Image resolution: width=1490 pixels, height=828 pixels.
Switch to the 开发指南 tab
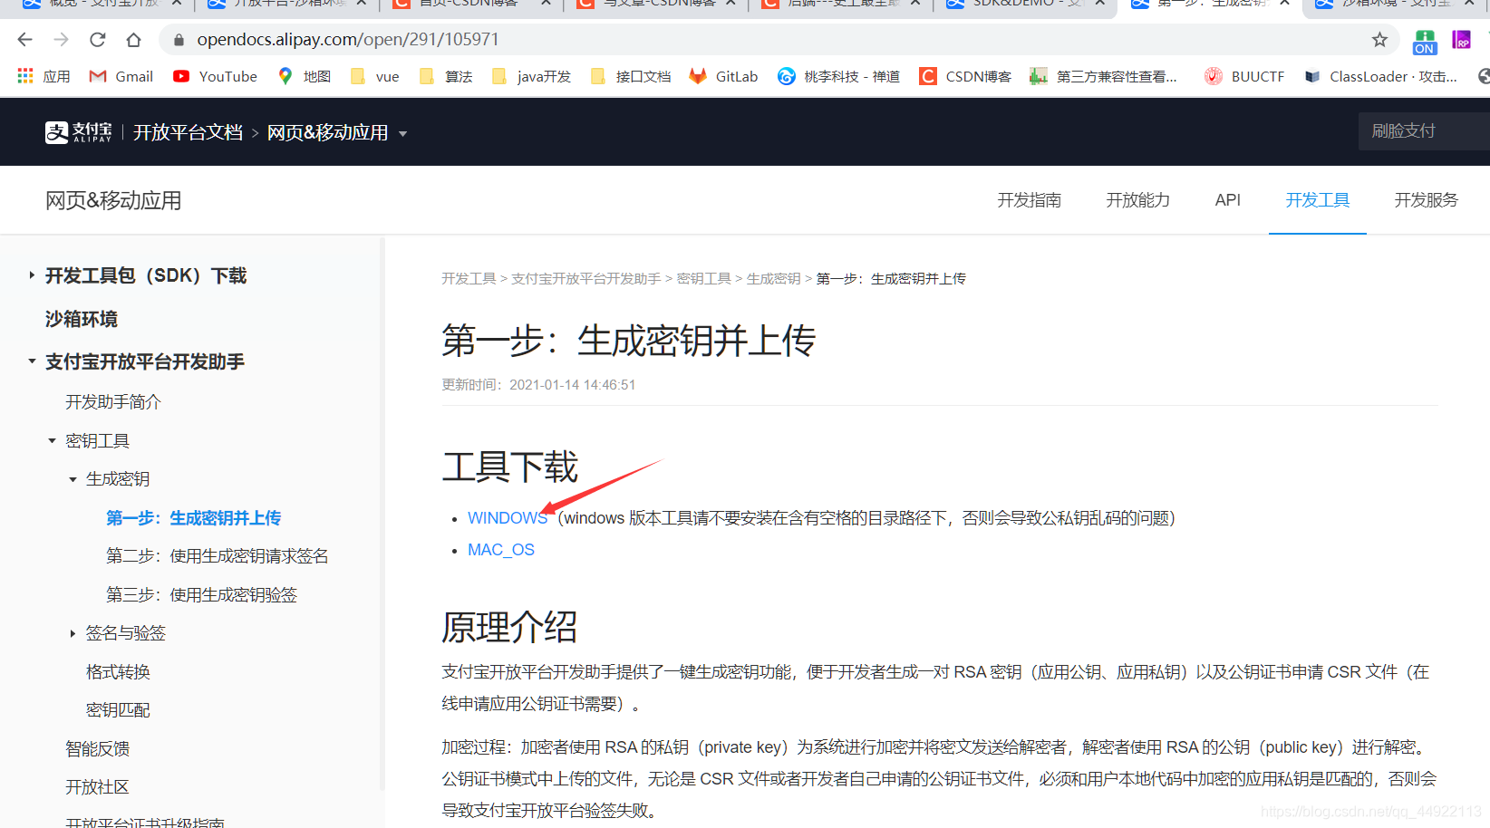click(1029, 200)
